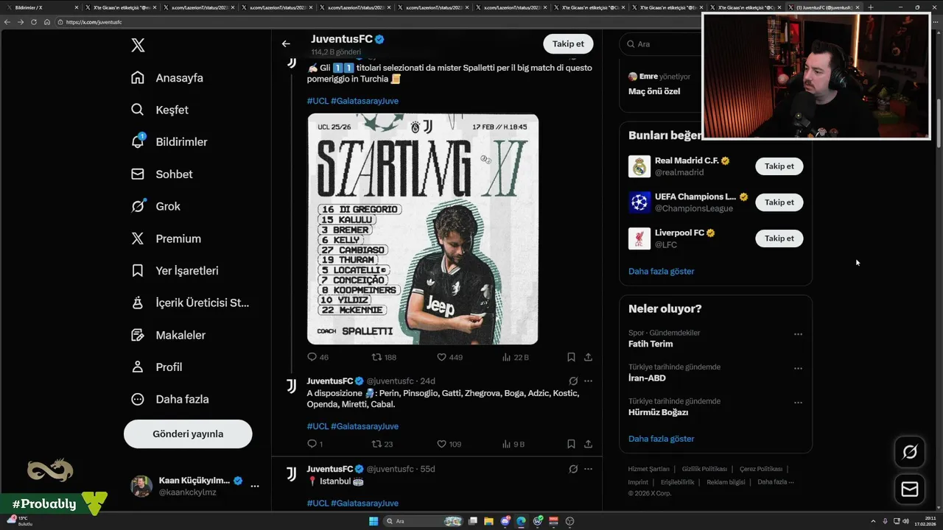The image size is (943, 530).
Task: Like the Starting XI post (449)
Action: [x=449, y=357]
